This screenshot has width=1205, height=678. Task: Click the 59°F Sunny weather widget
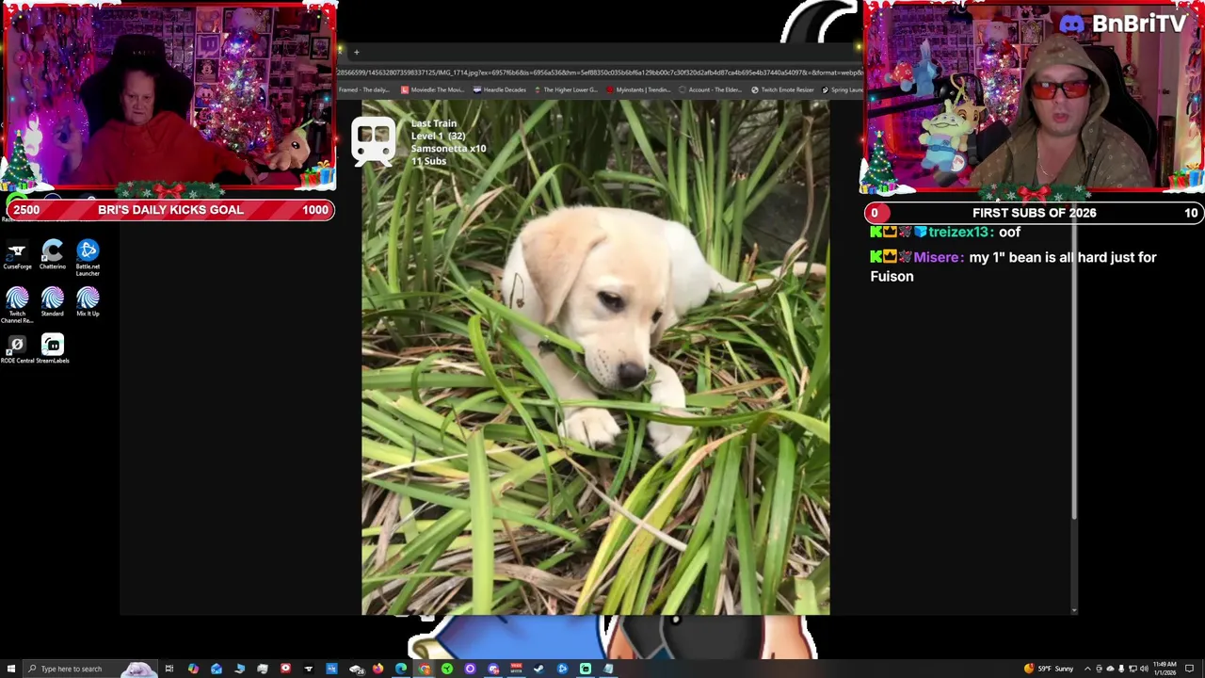1051,669
